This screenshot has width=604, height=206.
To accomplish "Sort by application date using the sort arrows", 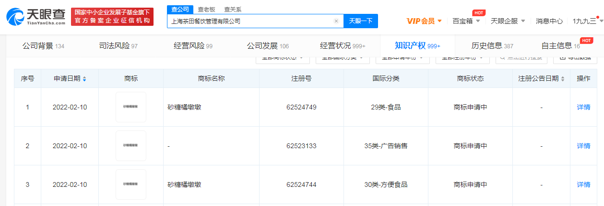I will click(x=84, y=79).
